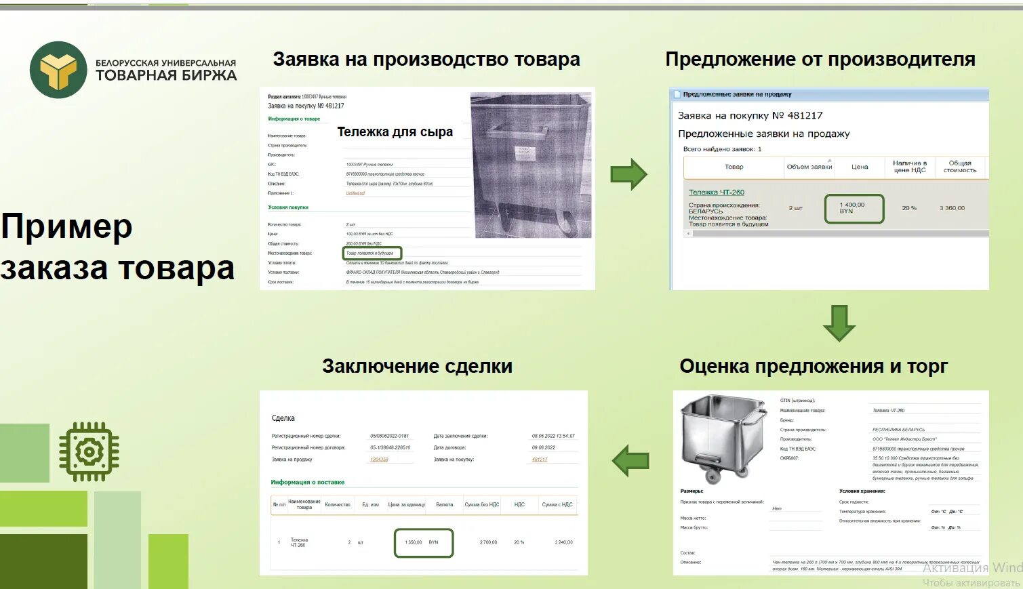
Task: Click the total with VAT 3 240,00
Action: [564, 542]
